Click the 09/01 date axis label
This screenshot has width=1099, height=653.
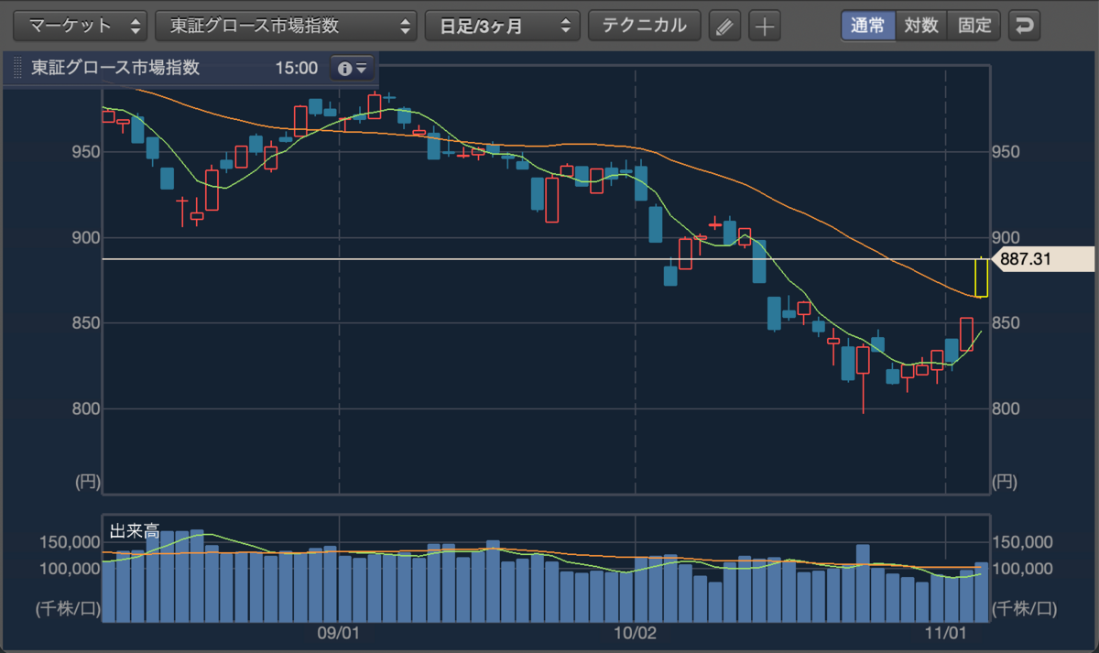[338, 633]
